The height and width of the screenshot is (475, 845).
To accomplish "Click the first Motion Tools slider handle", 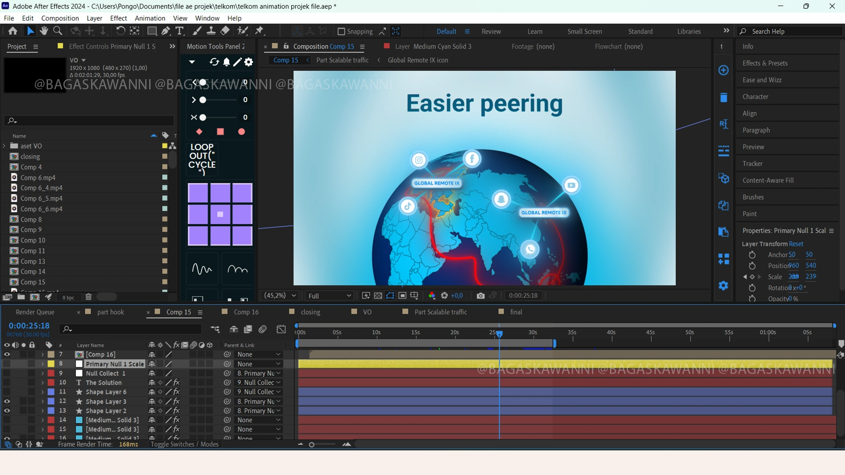I will click(x=203, y=82).
